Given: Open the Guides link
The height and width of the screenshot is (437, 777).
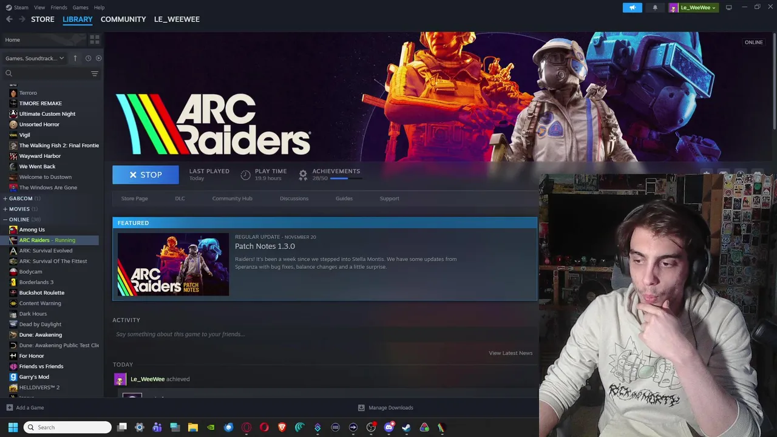Looking at the screenshot, I should pyautogui.click(x=344, y=198).
